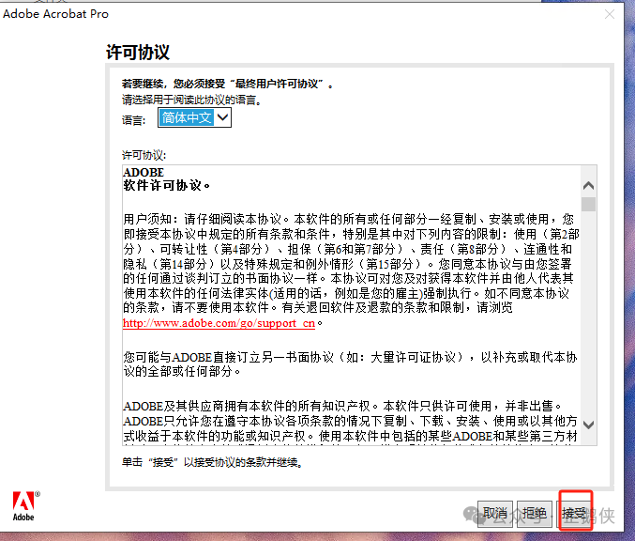
Task: Click the text 请选择用于阅读此协议的语言
Action: (191, 100)
